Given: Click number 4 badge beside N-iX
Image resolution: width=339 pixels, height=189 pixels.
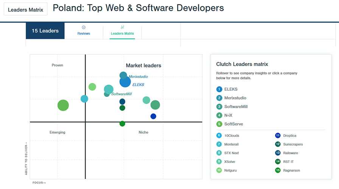Looking at the screenshot, I should point(219,115).
